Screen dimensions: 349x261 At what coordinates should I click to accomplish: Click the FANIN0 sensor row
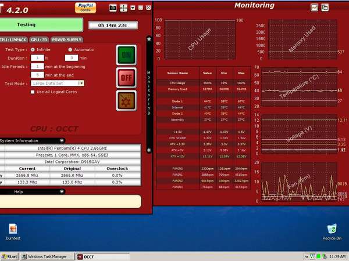pos(203,169)
